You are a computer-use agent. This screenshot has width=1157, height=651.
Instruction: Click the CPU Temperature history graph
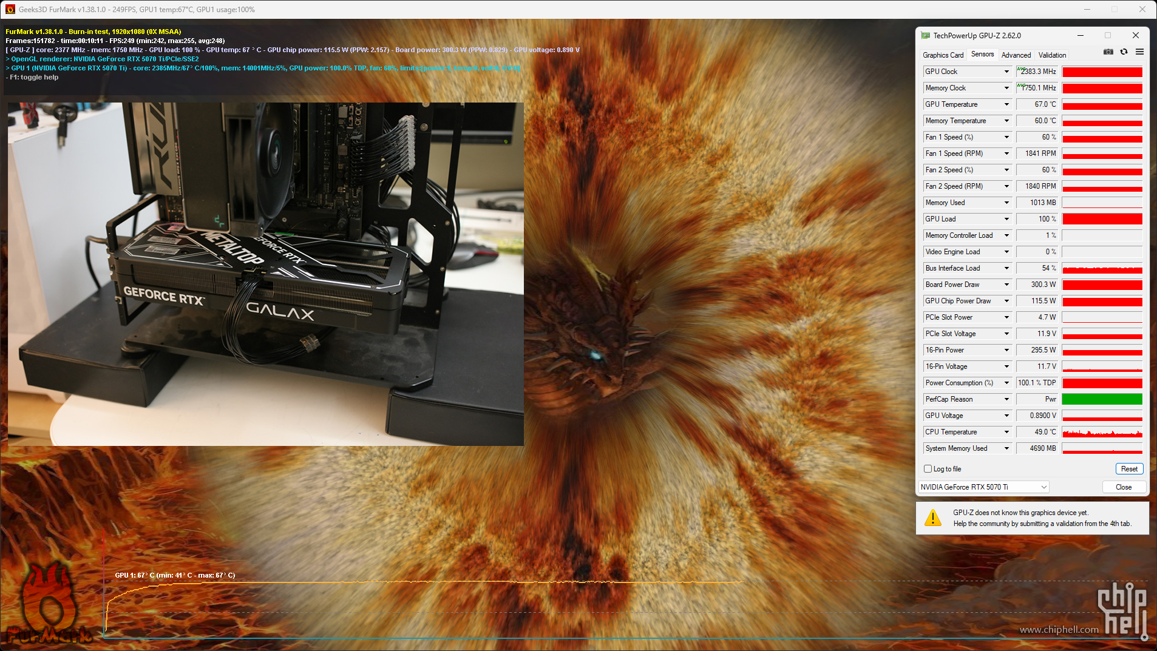pyautogui.click(x=1102, y=432)
